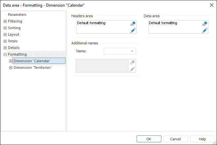Expand the Totals section
The image size is (217, 145).
pyautogui.click(x=5, y=41)
